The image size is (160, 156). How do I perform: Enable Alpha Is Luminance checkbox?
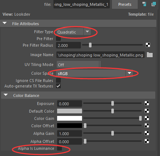(59, 148)
